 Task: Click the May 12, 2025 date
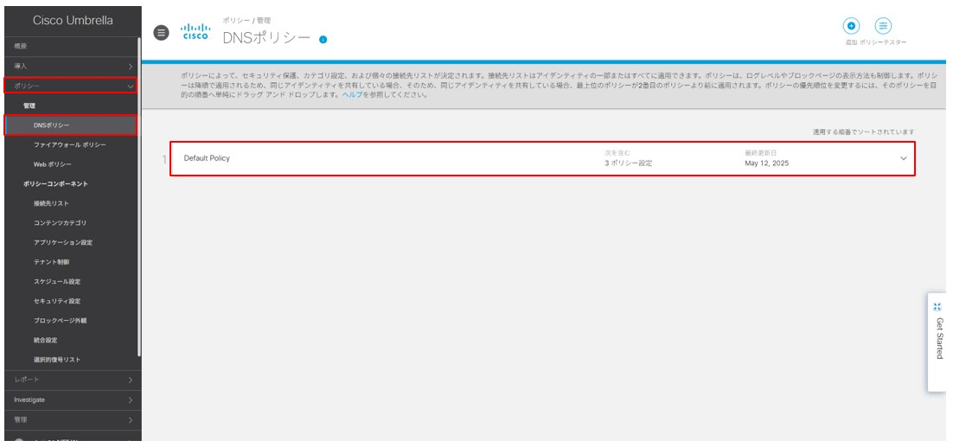(767, 163)
